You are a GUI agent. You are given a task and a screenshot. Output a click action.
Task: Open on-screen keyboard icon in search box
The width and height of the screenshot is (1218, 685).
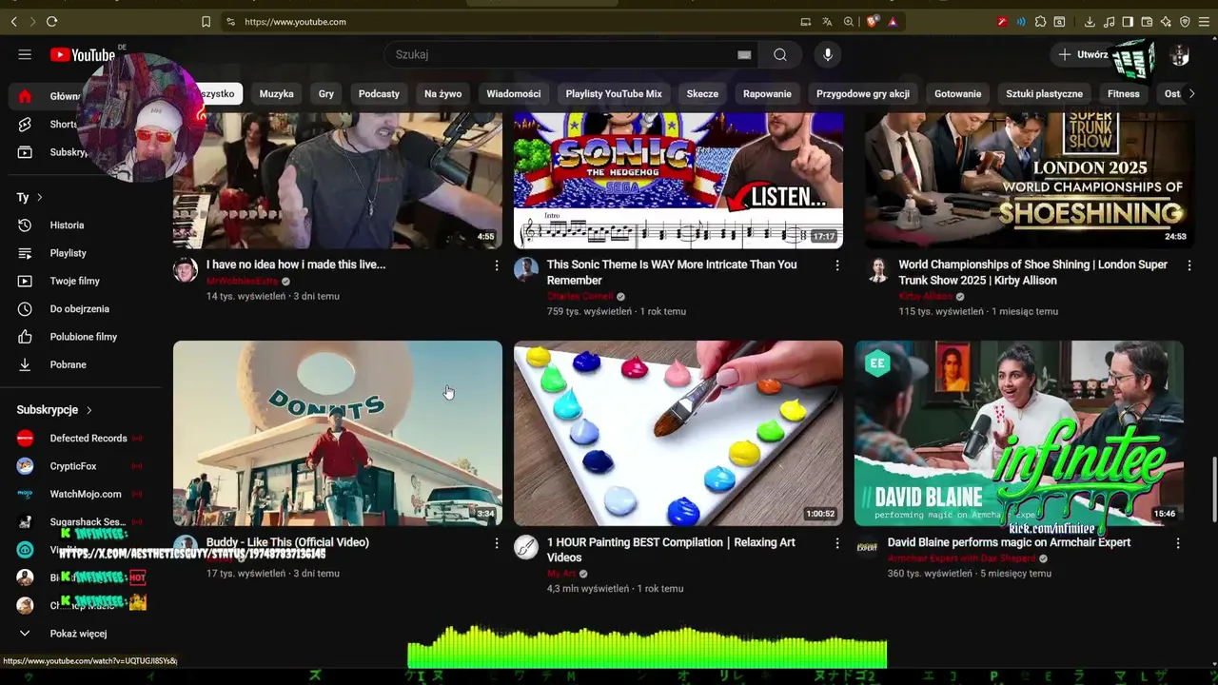pos(744,55)
